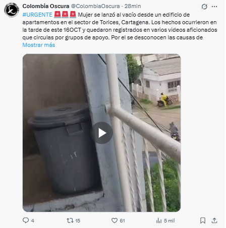The image size is (226, 228).
Task: Open the three-dot more options menu
Action: pos(214,7)
